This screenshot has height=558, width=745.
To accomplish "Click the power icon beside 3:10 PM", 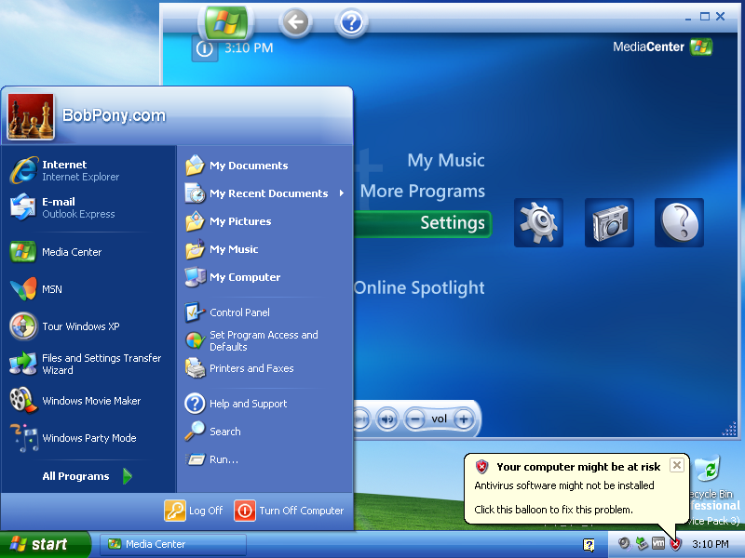I will pos(204,48).
